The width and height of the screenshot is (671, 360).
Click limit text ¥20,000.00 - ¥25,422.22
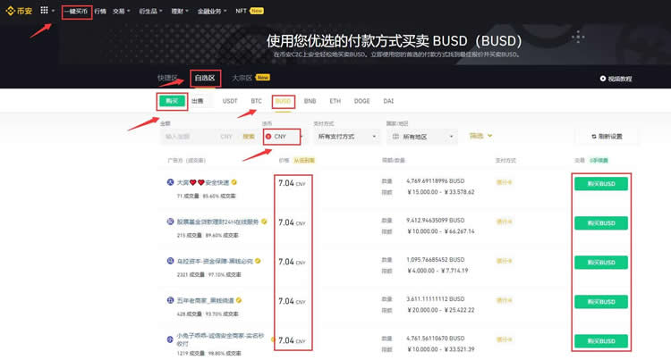(x=441, y=310)
